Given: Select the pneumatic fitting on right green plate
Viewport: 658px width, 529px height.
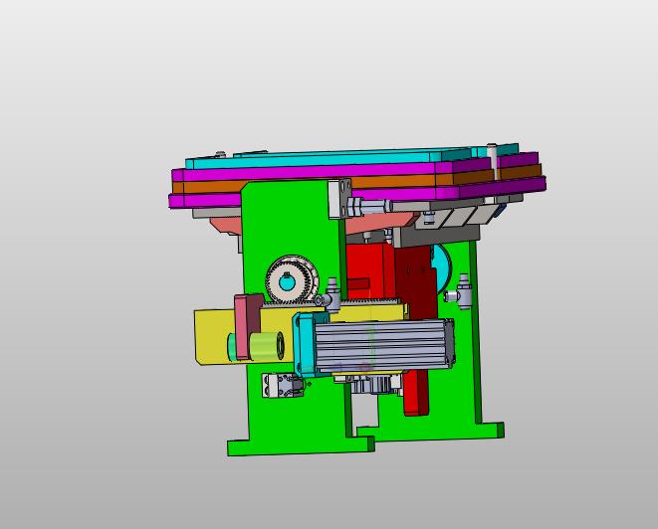Looking at the screenshot, I should tap(460, 291).
